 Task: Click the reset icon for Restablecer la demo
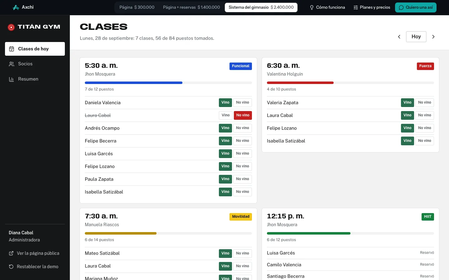11,267
